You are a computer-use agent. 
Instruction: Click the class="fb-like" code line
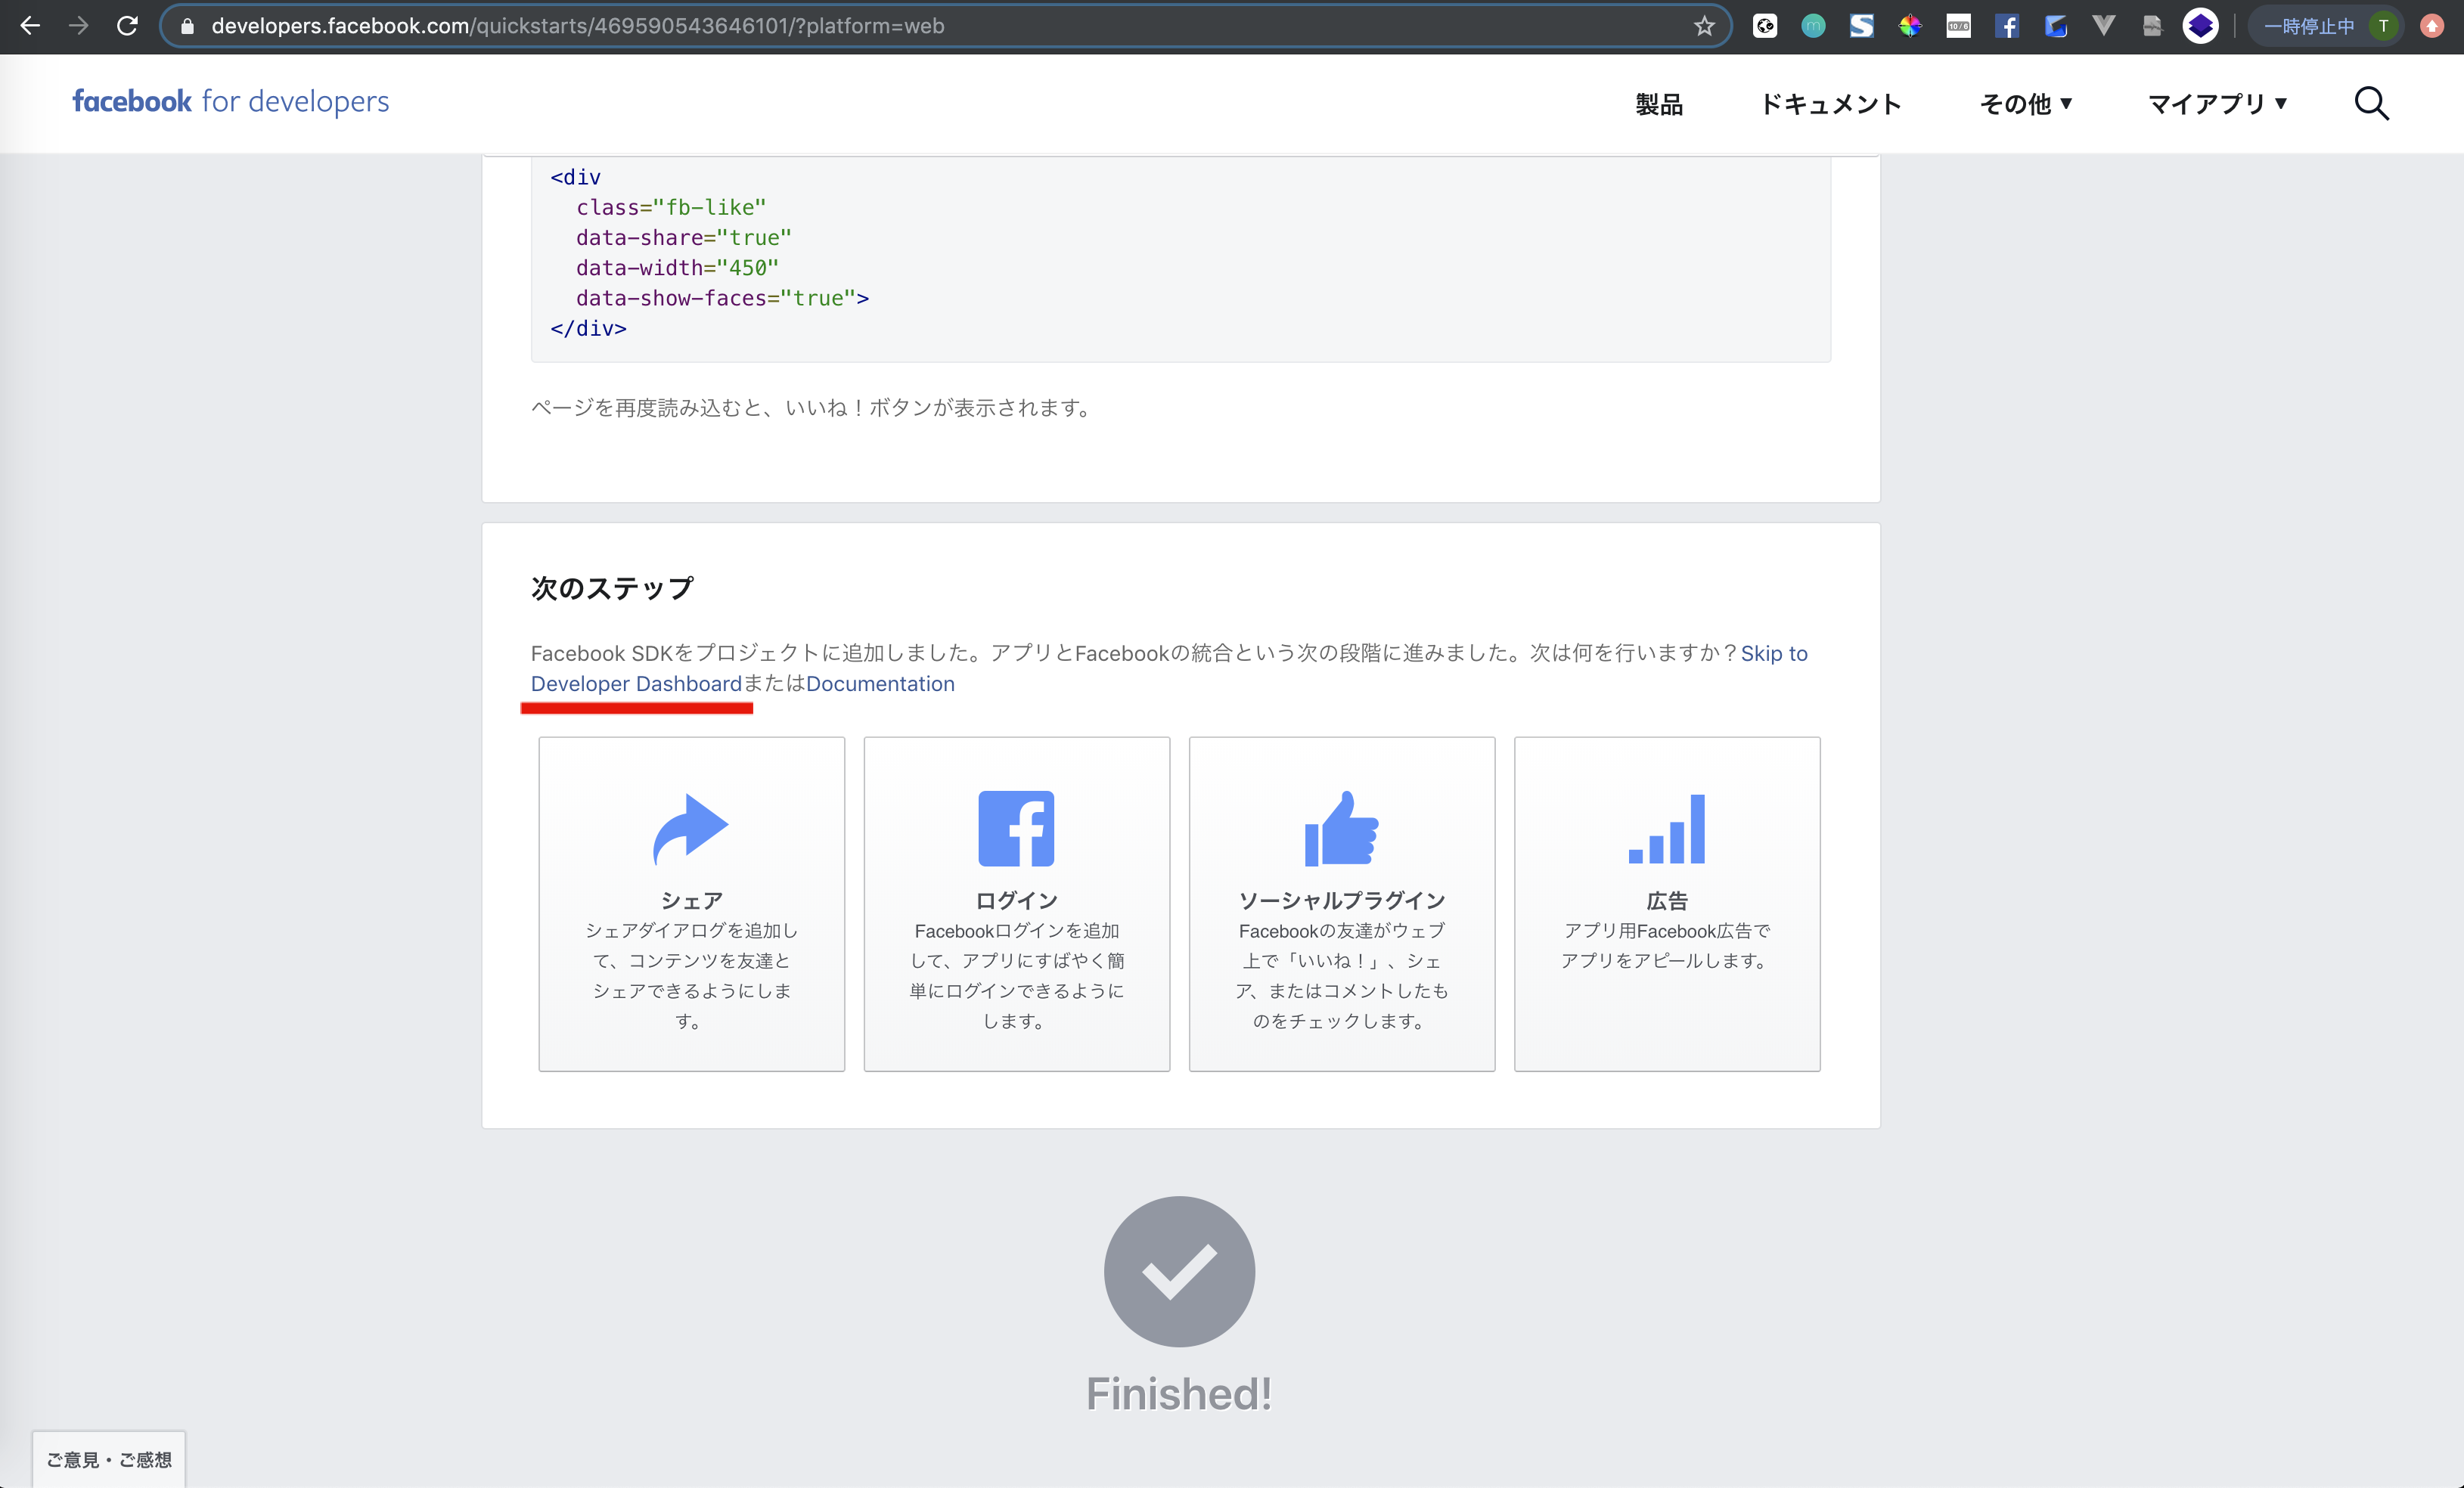pos(671,207)
